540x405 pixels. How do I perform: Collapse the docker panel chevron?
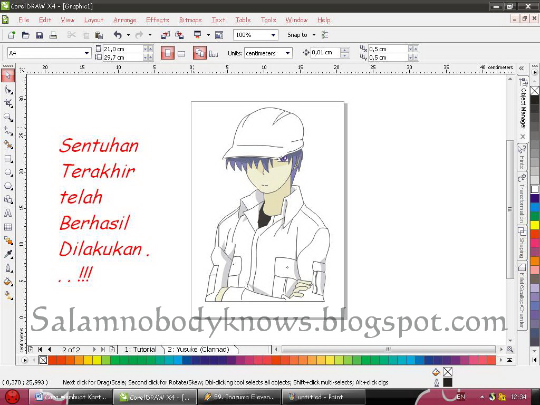(x=522, y=68)
